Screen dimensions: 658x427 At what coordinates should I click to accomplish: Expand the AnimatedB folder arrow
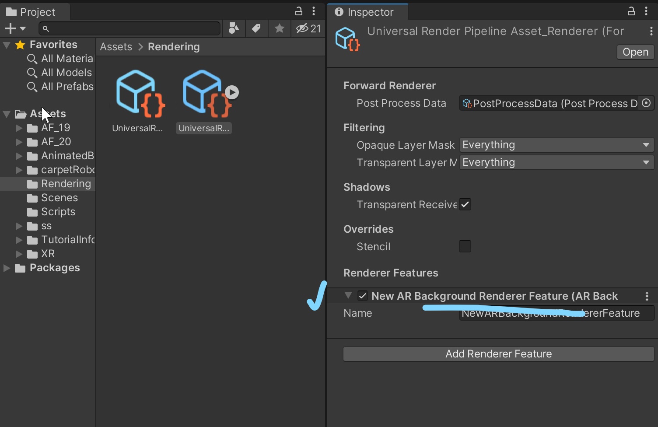[x=19, y=156]
